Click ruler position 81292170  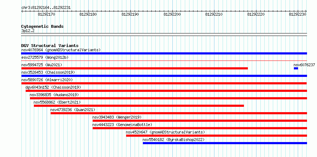(x=46, y=14)
